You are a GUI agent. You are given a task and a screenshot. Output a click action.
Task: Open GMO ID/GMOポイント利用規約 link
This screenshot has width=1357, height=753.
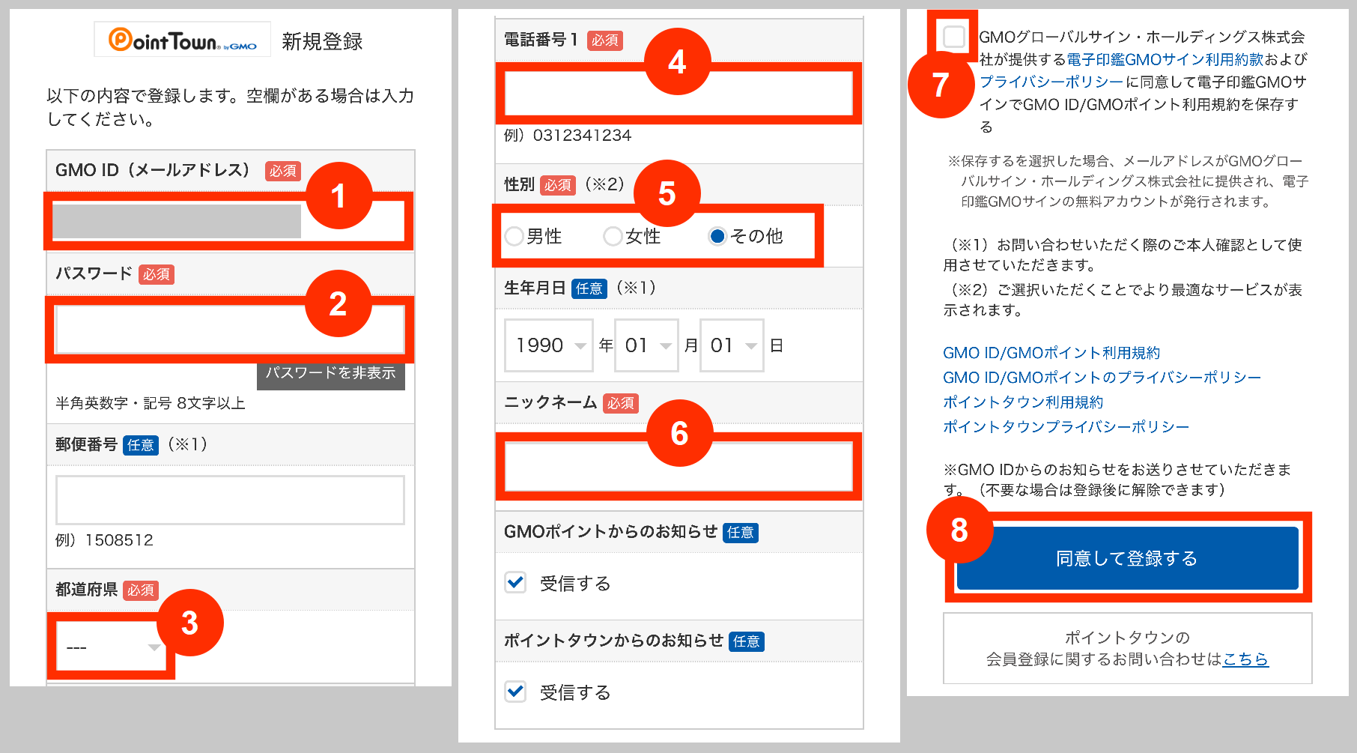point(1051,353)
